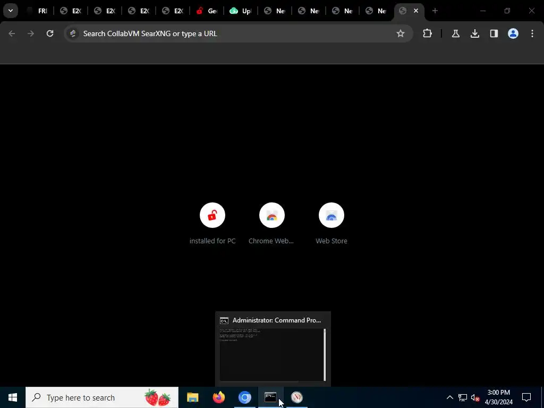The width and height of the screenshot is (544, 408).
Task: Go forward to next page
Action: [31, 33]
